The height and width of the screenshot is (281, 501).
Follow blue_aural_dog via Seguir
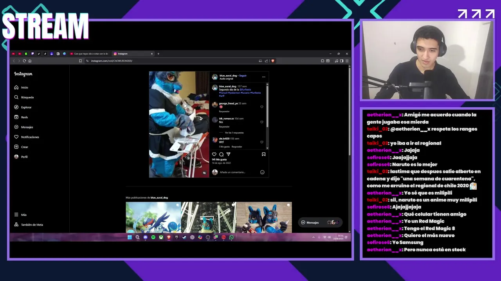243,75
